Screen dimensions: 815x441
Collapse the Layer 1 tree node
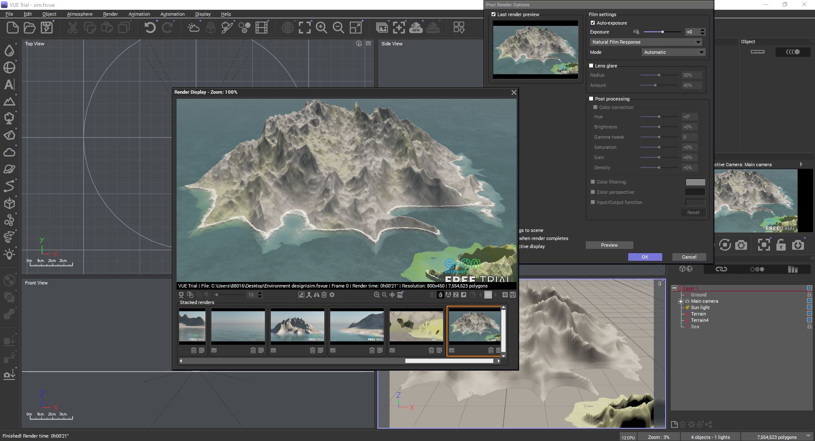tap(674, 288)
